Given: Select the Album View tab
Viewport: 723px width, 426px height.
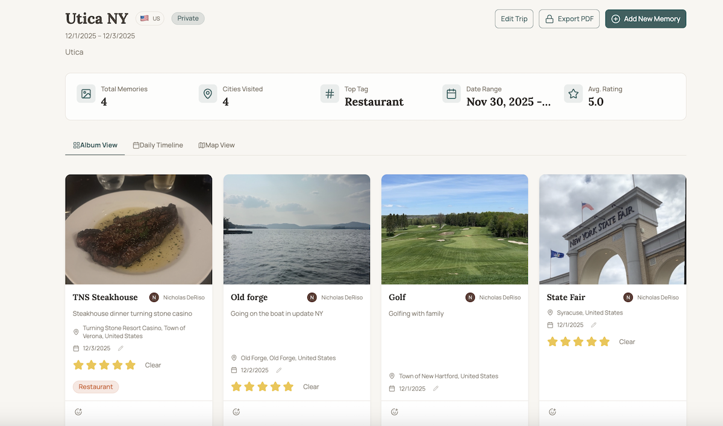Looking at the screenshot, I should (95, 145).
